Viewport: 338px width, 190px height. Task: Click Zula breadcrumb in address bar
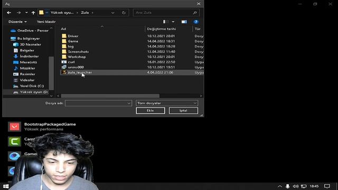[x=85, y=13]
